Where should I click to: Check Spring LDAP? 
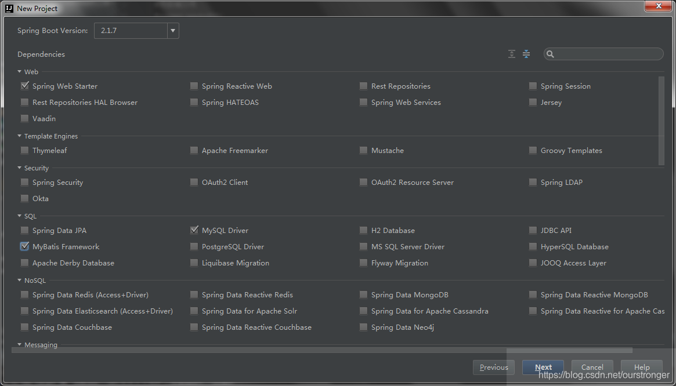[x=533, y=182]
